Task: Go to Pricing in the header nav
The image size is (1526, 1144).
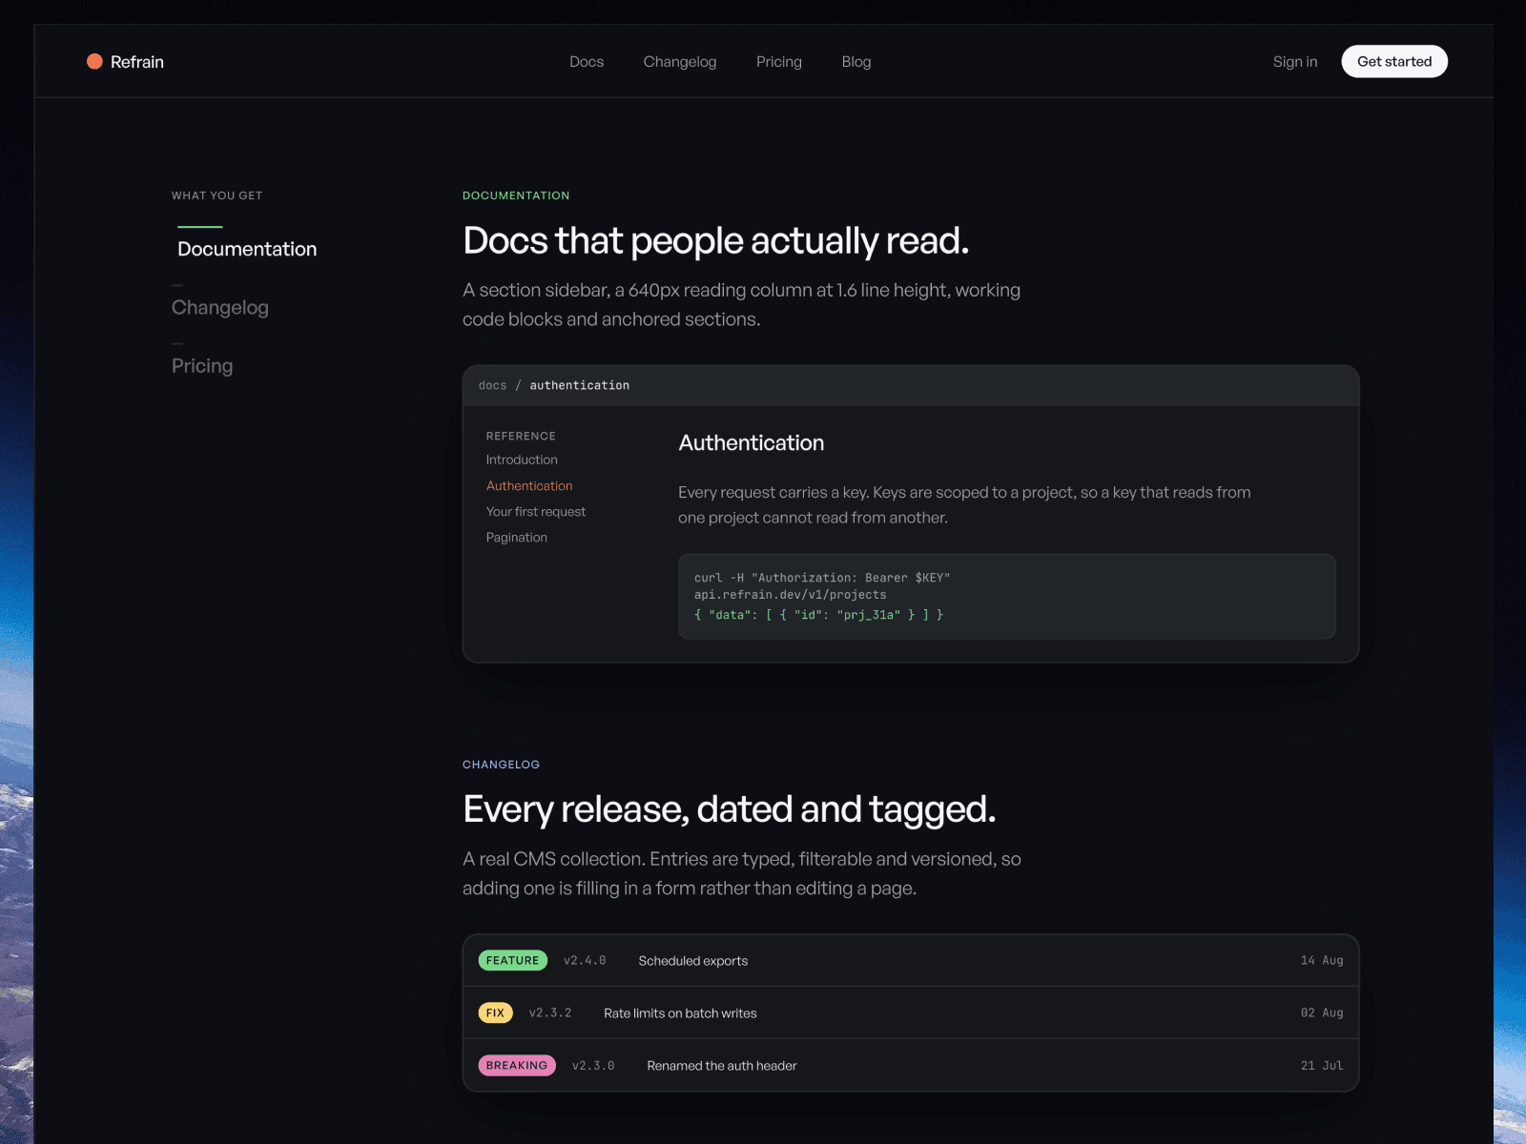Action: click(779, 62)
